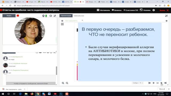Zoom out of the slide

tap(67, 83)
